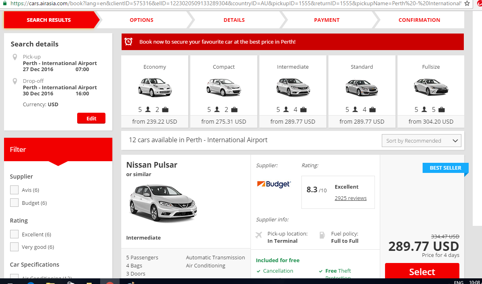482x284 pixels.
Task: Click the luggage icon on Economy card
Action: coord(165,109)
